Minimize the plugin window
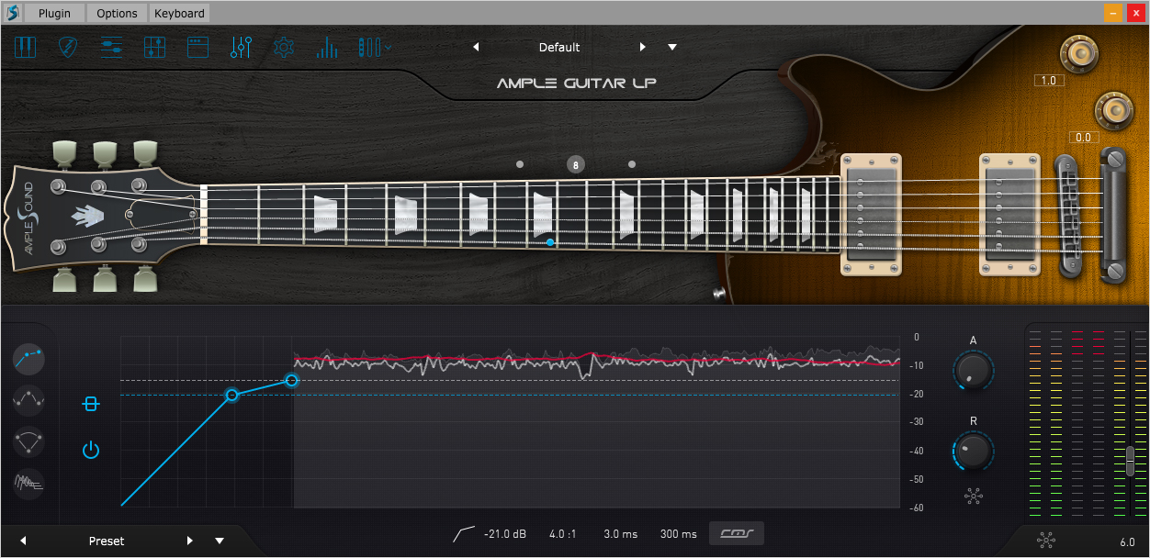 pos(1113,13)
